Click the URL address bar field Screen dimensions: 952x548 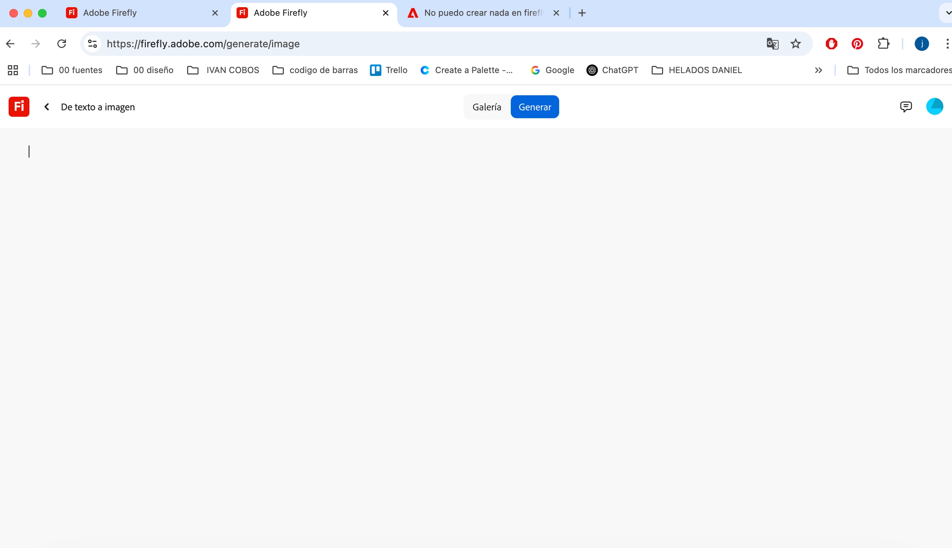point(414,44)
